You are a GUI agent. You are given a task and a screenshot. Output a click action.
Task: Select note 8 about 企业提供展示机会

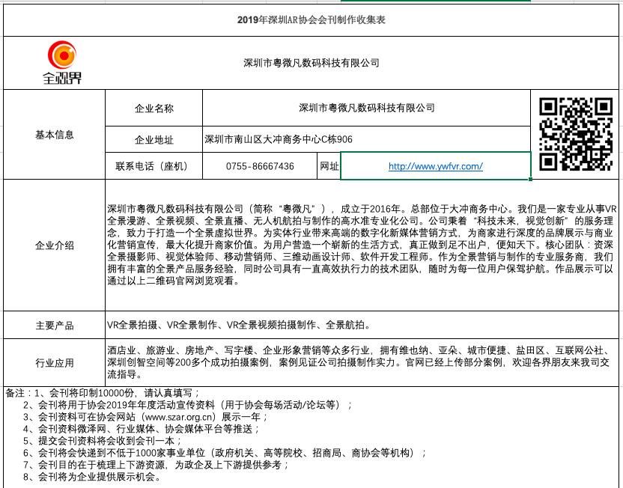(x=92, y=477)
